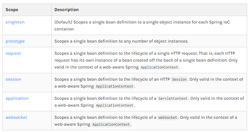Open the prototype scope link
Image resolution: width=249 pixels, height=132 pixels.
(x=15, y=41)
